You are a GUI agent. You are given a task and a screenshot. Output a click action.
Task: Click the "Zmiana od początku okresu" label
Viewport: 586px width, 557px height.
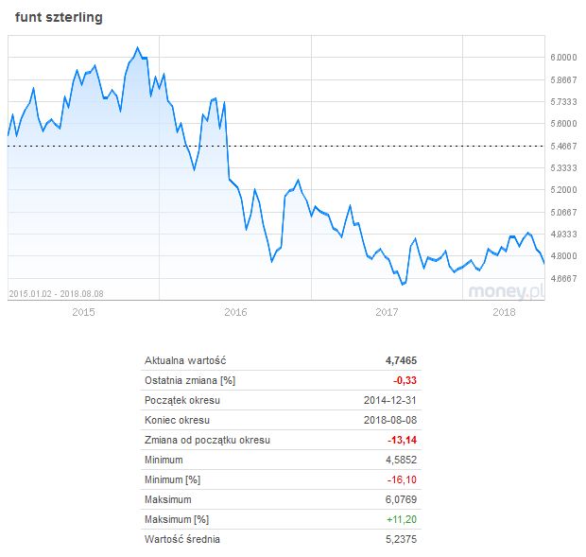coord(207,440)
